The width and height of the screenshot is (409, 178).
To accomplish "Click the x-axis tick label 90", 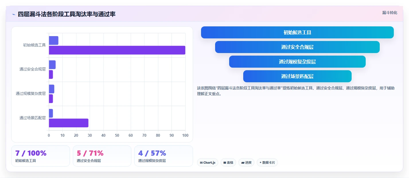I will 172,135.
